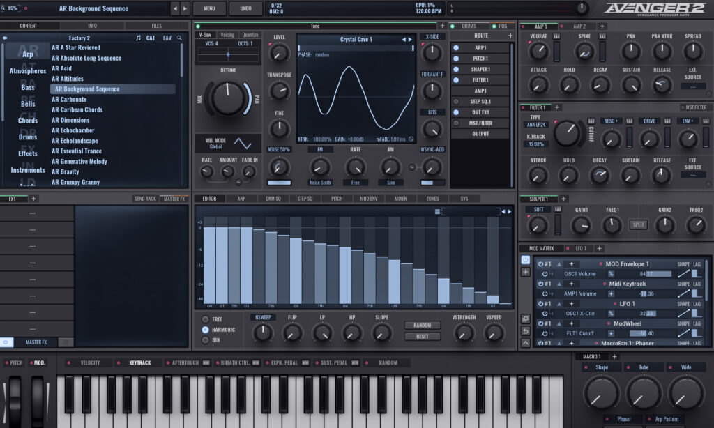The height and width of the screenshot is (428, 714).
Task: Open the AM Sine type dropdown
Action: click(390, 183)
